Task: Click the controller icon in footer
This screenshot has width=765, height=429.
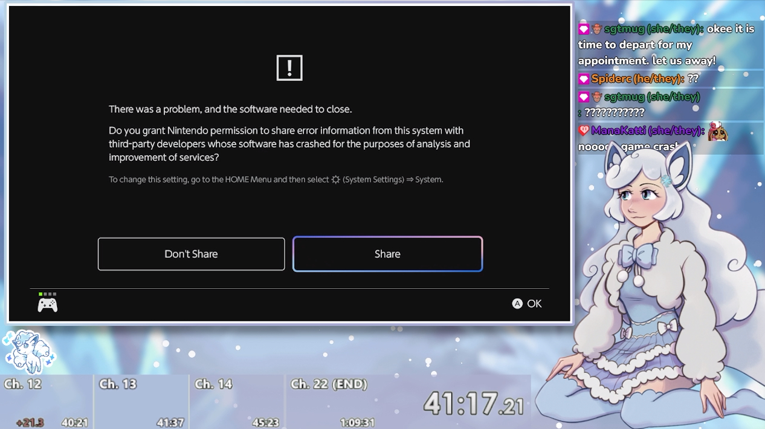Action: pos(48,305)
